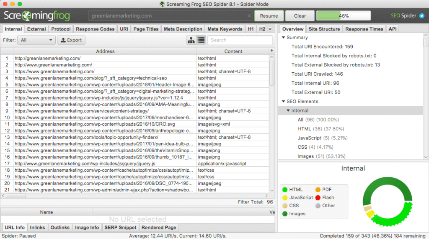The image size is (429, 239).
Task: Click the Flash red legend swatch
Action: [x=318, y=198]
